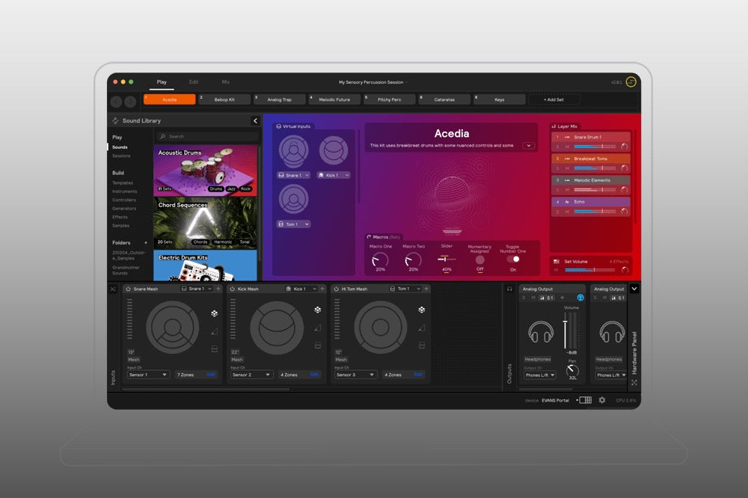Click the add folder plus icon

pos(145,243)
